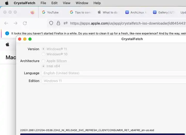Open the Edit menu
The image size is (186, 135).
tap(54, 3)
